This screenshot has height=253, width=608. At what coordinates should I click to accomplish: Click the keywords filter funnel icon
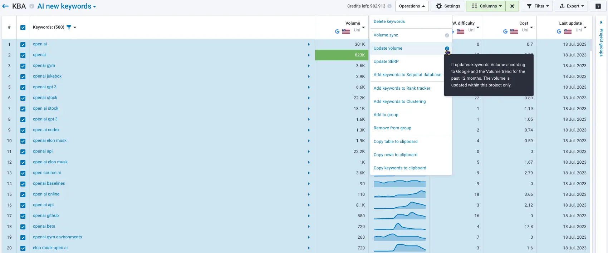[x=69, y=27]
